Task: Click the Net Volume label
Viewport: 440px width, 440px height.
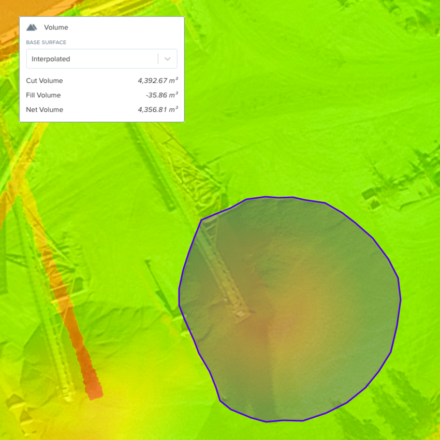Action: click(45, 110)
